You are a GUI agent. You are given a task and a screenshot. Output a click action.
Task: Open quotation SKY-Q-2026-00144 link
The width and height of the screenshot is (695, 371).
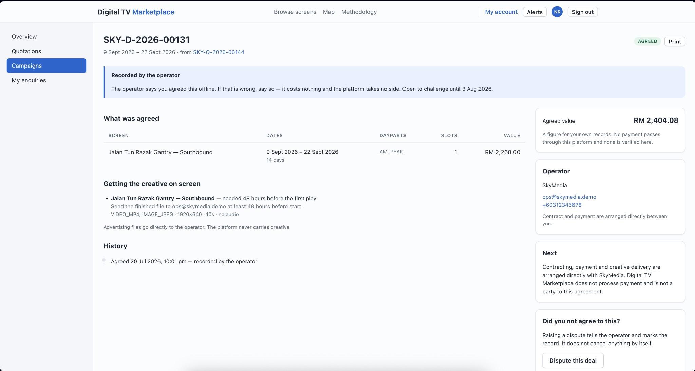coord(219,52)
